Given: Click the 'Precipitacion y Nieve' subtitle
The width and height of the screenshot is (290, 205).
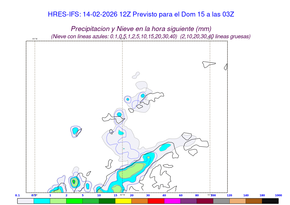Looking at the screenshot, I should pos(141,29).
